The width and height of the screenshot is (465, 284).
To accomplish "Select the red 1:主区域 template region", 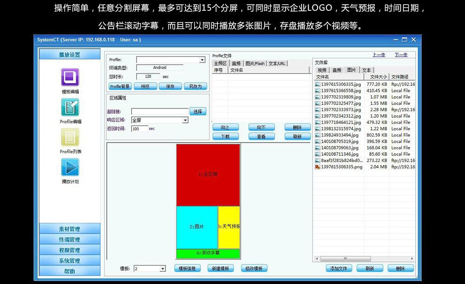I will click(x=208, y=175).
